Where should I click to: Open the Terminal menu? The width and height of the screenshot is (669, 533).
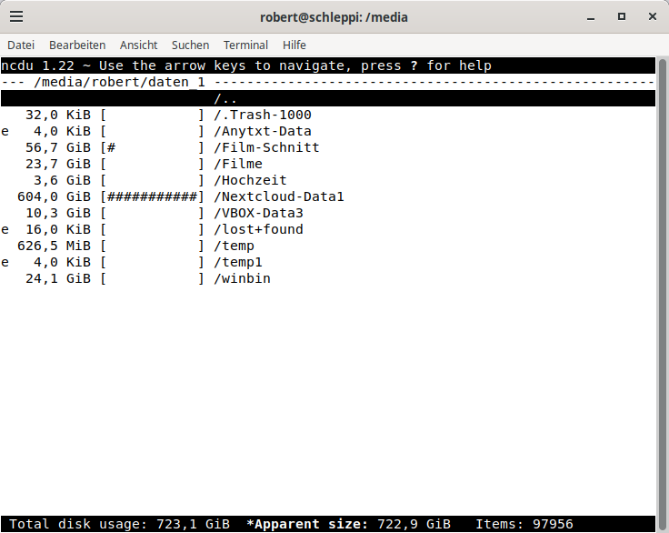point(245,45)
